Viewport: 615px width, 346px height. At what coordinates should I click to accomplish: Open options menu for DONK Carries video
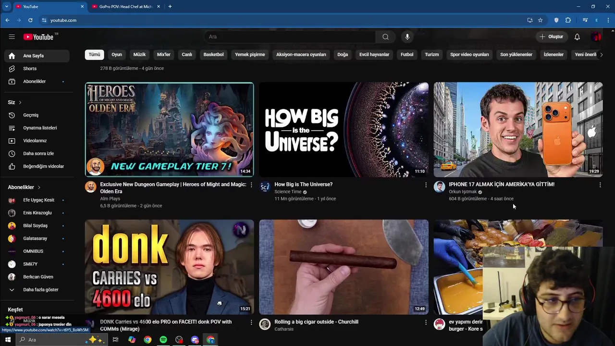point(251,322)
